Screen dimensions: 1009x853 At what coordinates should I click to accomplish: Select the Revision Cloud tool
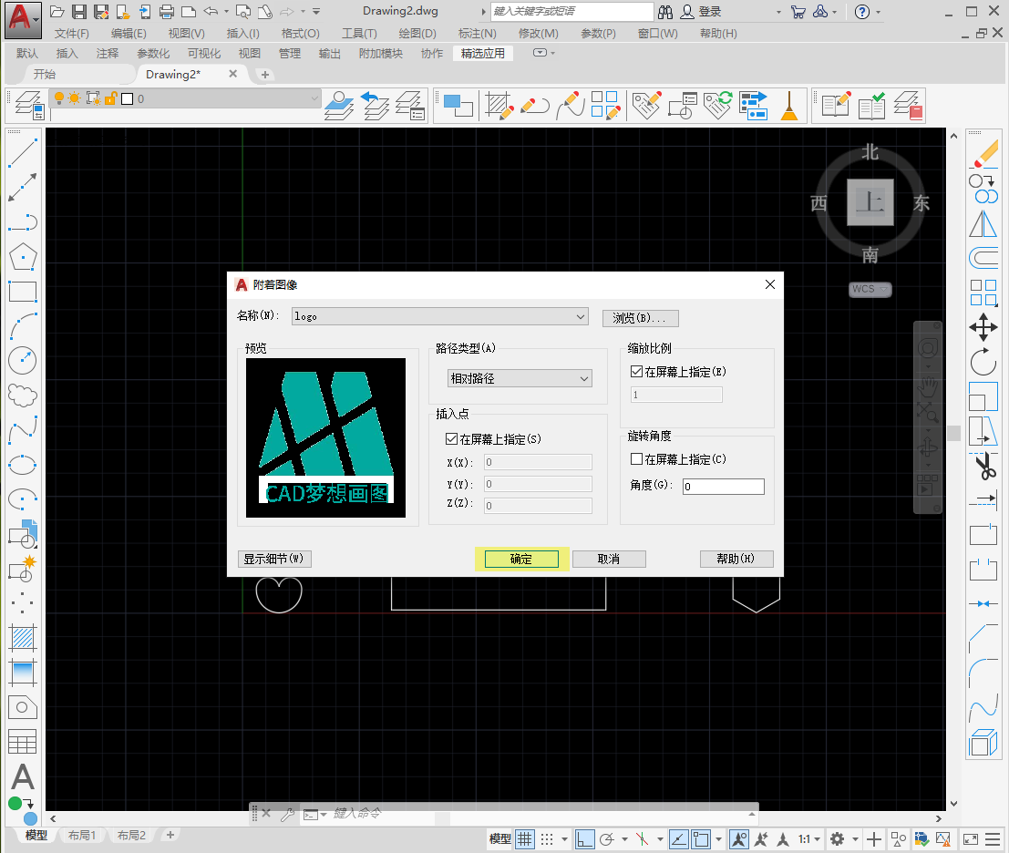pos(23,395)
